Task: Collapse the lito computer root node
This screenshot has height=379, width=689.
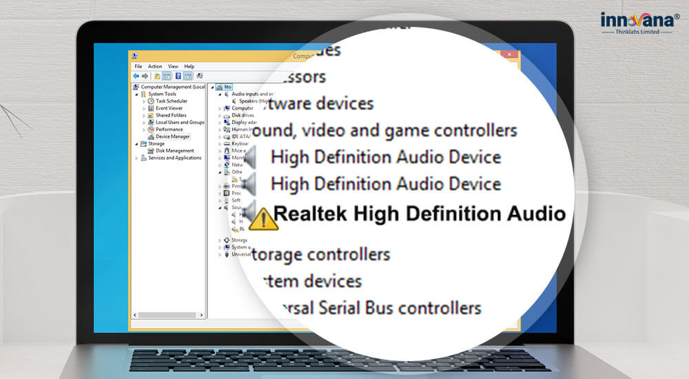Action: pos(213,87)
